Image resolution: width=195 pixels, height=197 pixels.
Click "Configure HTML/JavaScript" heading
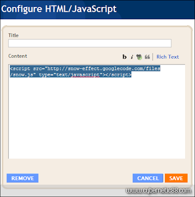coord(59,9)
